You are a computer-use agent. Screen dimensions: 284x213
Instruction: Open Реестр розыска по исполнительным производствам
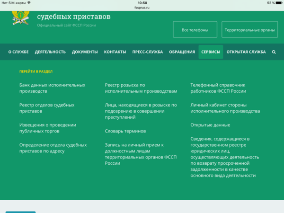[x=141, y=88]
